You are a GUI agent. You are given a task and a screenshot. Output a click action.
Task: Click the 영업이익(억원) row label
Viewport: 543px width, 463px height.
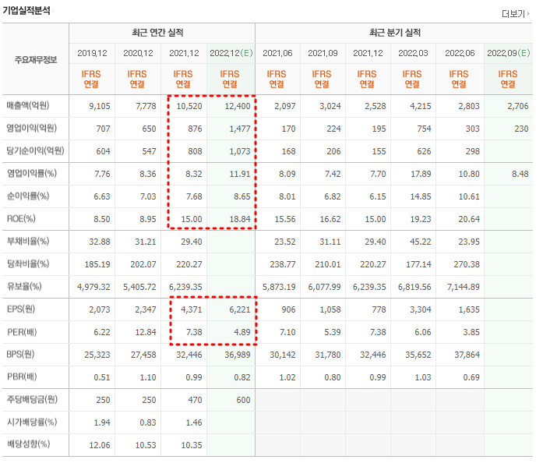pos(31,129)
